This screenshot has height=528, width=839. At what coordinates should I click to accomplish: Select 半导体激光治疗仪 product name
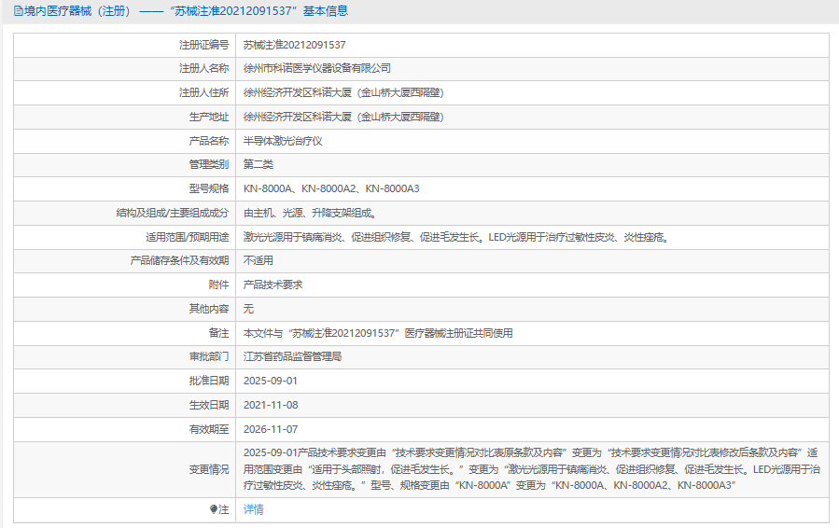tap(283, 141)
